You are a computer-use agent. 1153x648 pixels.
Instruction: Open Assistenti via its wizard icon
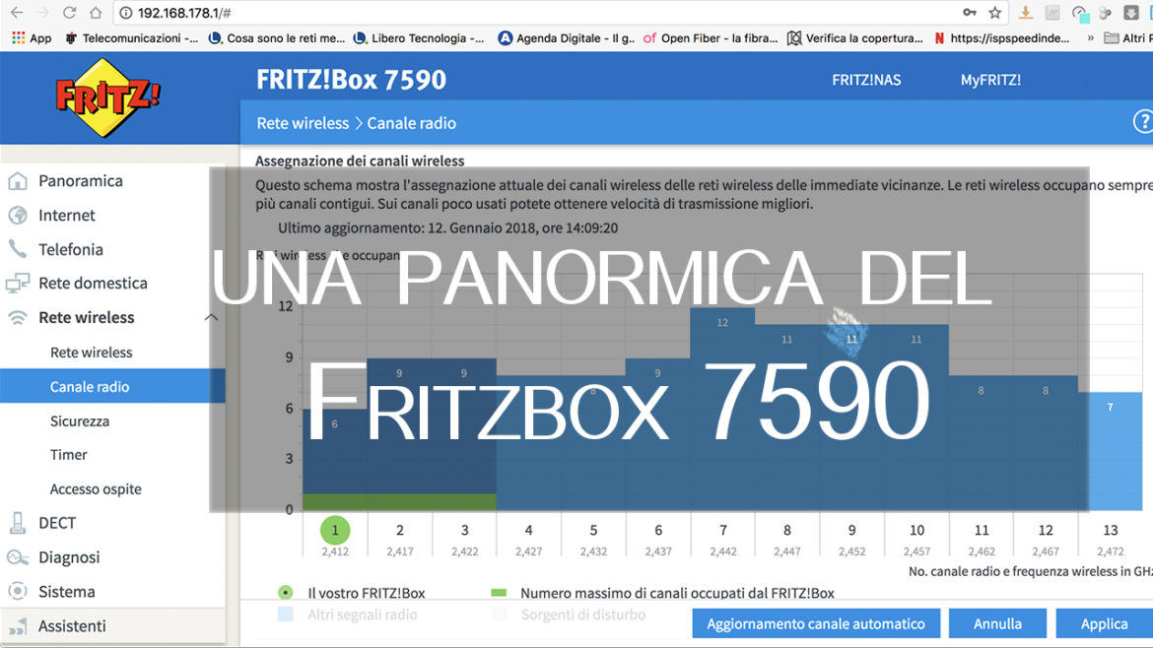click(18, 626)
